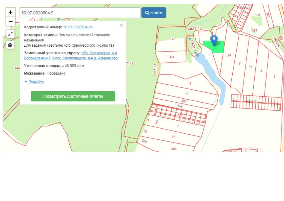Select parcel labeled 356 on map

tap(180, 106)
